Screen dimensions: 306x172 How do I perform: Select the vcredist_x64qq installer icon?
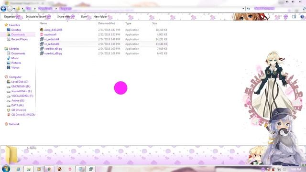(42, 49)
